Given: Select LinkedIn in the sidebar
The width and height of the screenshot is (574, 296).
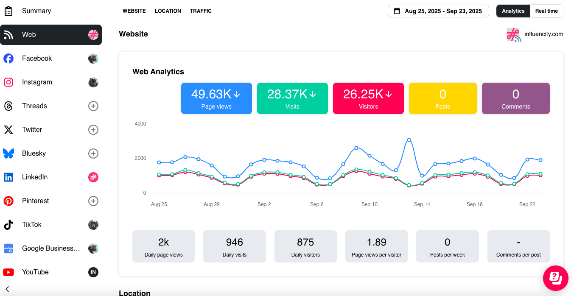Looking at the screenshot, I should pos(51,177).
